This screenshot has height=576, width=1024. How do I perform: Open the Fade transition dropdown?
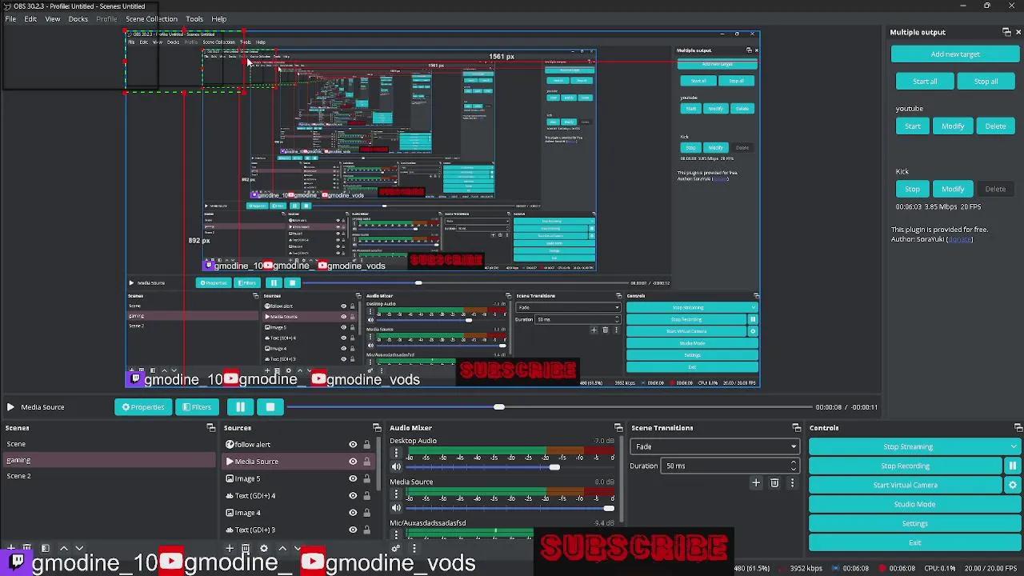(714, 446)
